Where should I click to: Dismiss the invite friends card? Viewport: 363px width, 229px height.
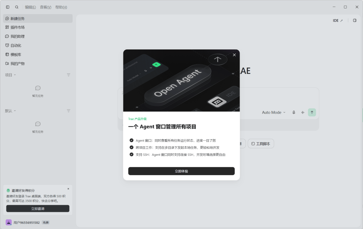68,189
